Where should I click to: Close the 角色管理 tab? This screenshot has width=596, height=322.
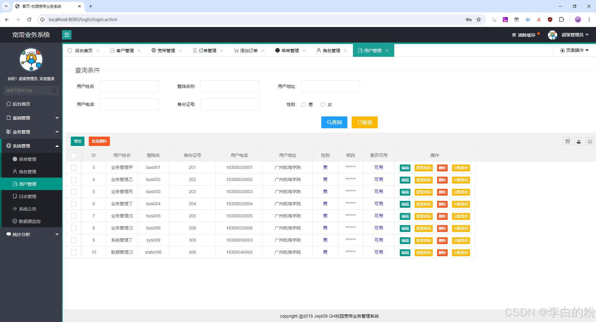345,51
